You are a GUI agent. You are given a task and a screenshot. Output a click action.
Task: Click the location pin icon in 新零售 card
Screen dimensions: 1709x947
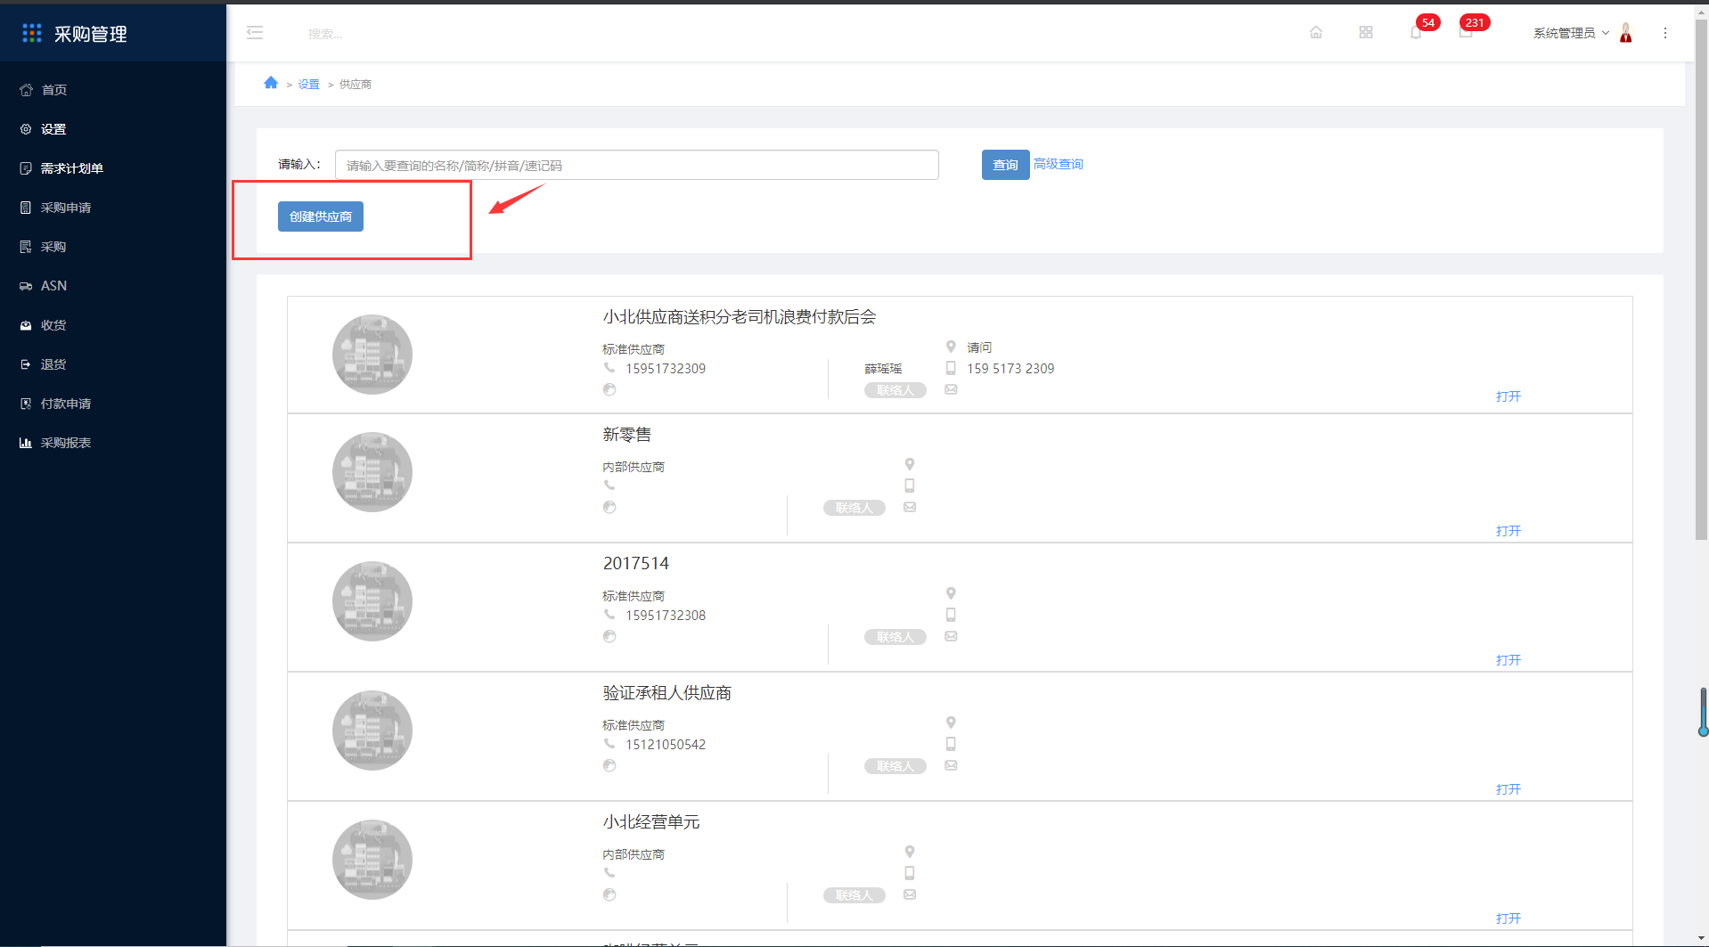tap(910, 464)
